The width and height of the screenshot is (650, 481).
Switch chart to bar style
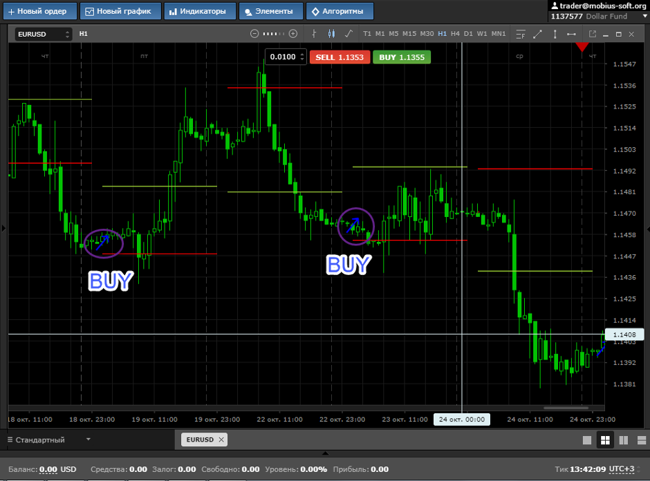coord(314,34)
